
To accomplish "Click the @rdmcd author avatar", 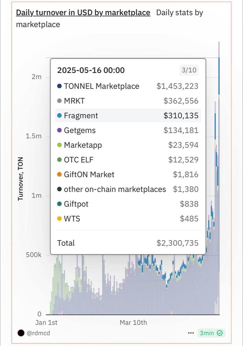I will (x=21, y=333).
